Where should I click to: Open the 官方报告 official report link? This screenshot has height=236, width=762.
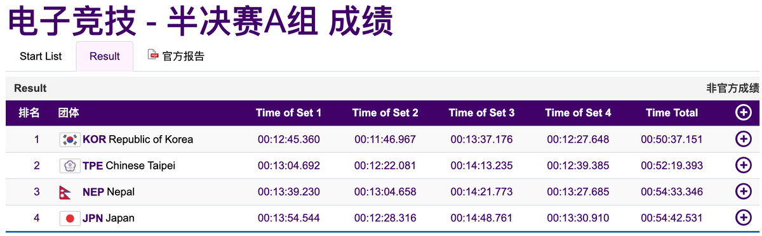click(x=184, y=56)
